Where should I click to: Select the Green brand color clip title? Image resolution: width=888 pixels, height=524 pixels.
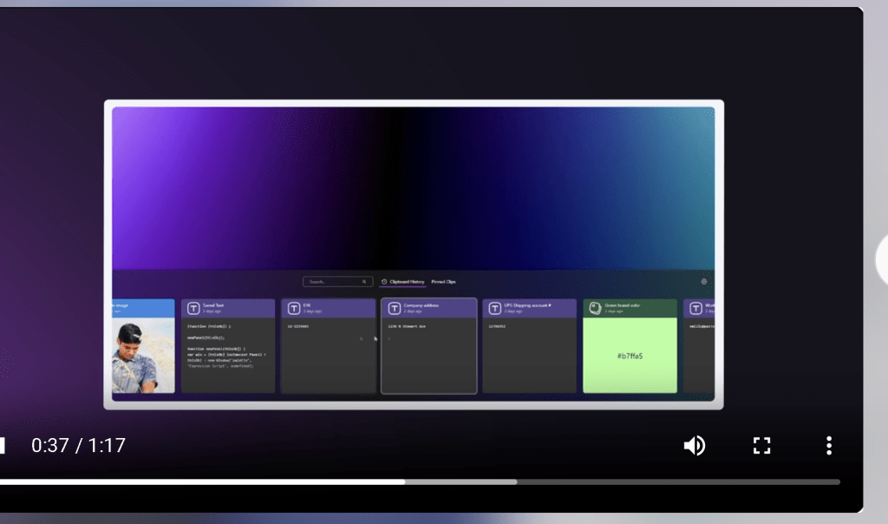point(622,305)
